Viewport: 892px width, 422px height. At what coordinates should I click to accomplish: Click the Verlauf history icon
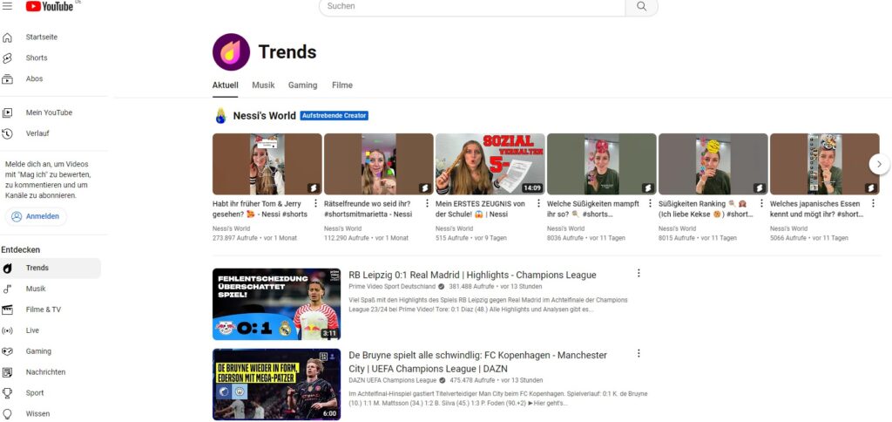[x=7, y=133]
